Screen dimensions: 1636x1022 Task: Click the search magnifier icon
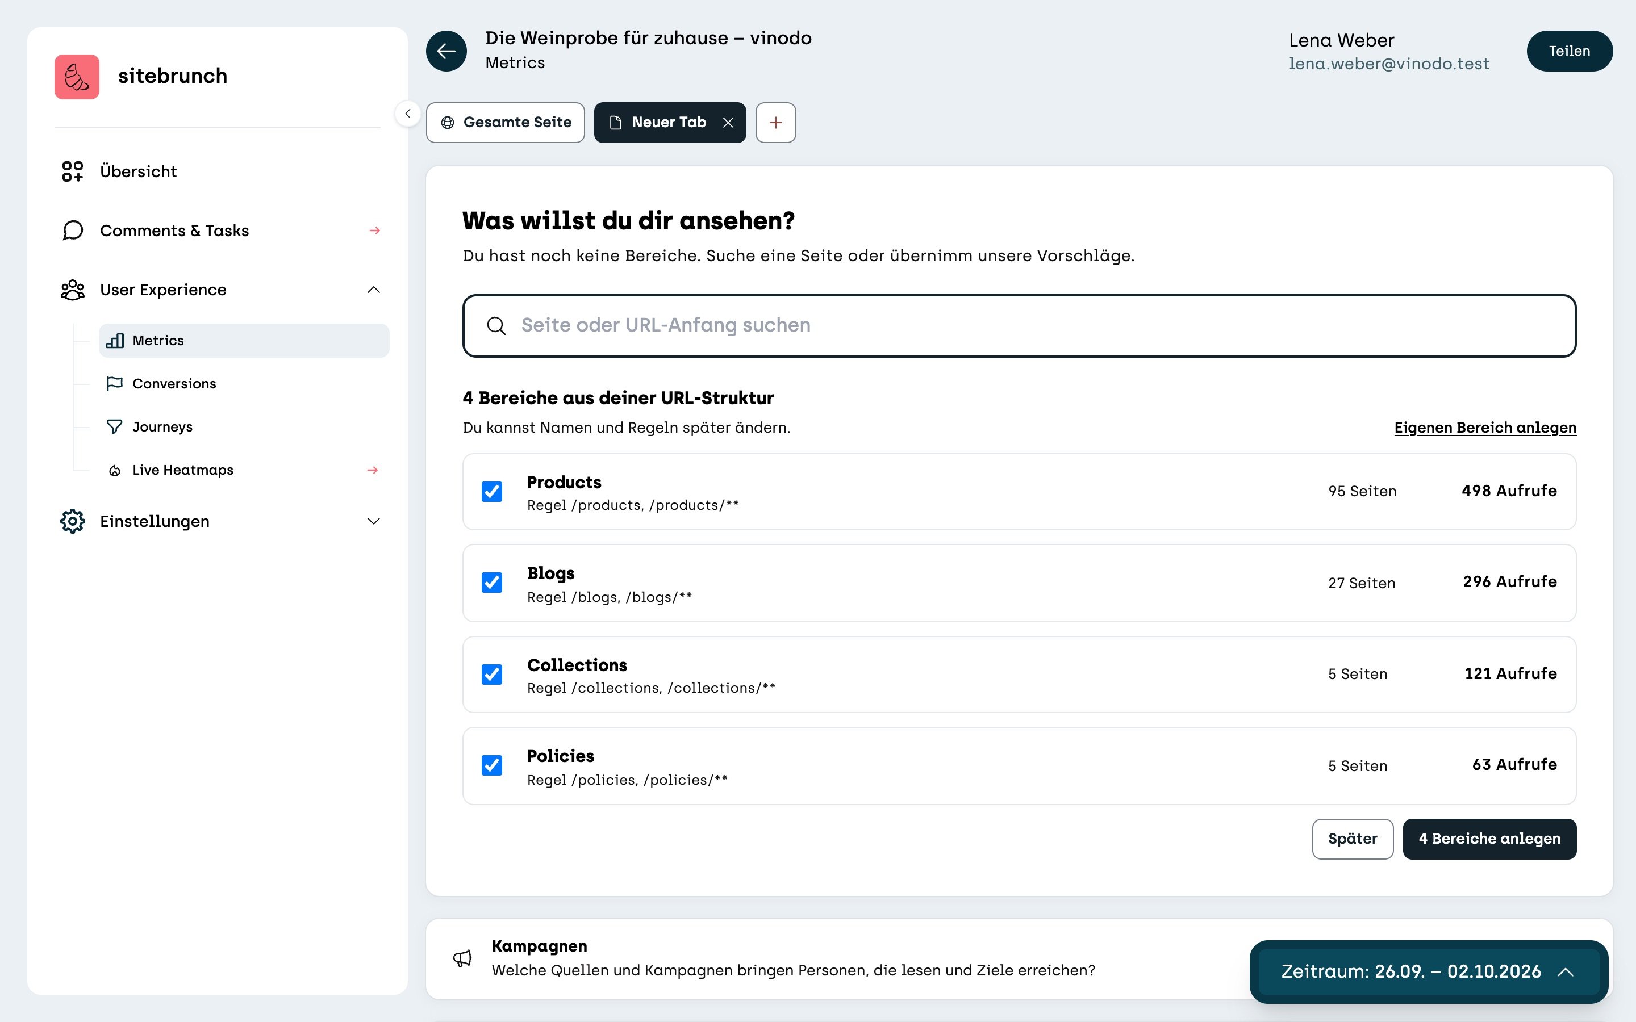pyautogui.click(x=496, y=326)
